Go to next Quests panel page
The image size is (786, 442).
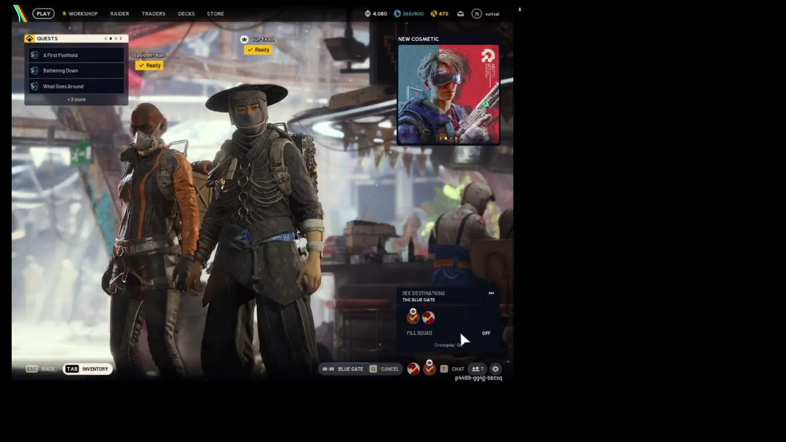tap(121, 39)
